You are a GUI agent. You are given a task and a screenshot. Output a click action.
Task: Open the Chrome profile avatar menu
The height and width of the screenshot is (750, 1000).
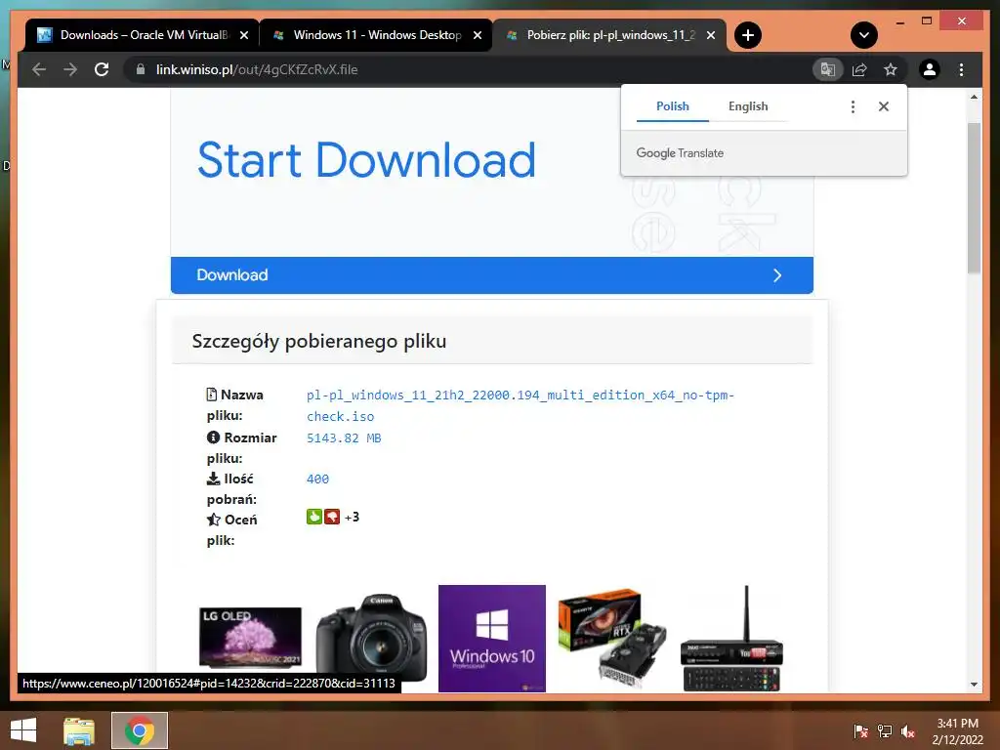tap(930, 69)
